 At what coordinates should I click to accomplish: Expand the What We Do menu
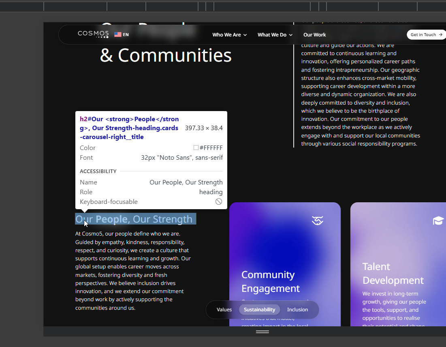pyautogui.click(x=275, y=35)
